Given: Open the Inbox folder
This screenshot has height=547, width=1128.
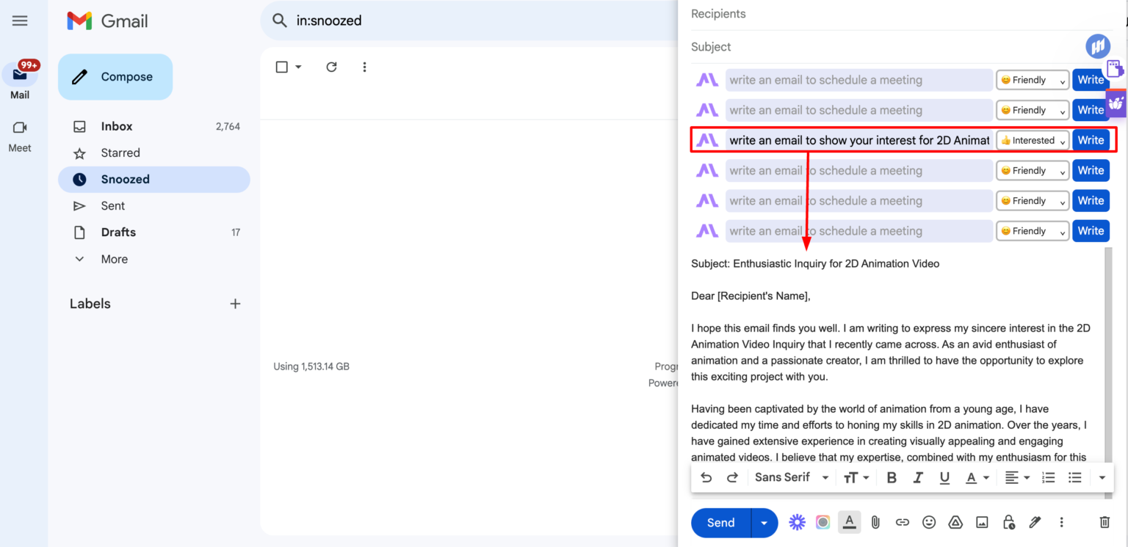Looking at the screenshot, I should pyautogui.click(x=117, y=126).
